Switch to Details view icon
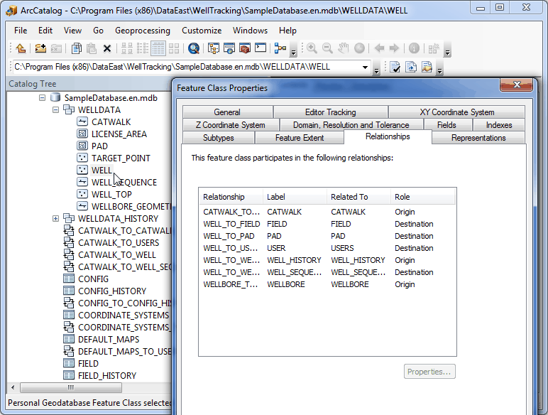This screenshot has width=548, height=415. point(158,48)
